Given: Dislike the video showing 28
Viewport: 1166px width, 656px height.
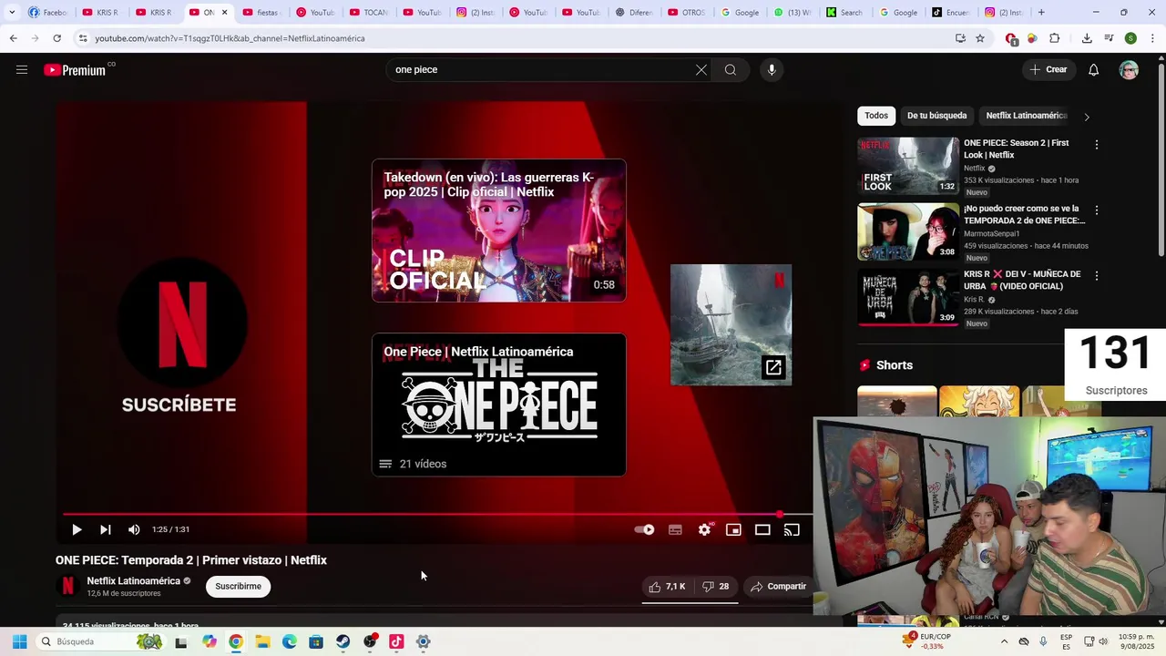Looking at the screenshot, I should pyautogui.click(x=716, y=587).
